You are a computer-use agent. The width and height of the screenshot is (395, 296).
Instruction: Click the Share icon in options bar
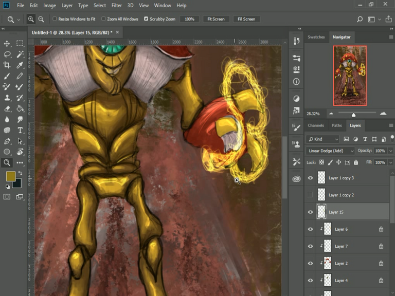pos(388,19)
